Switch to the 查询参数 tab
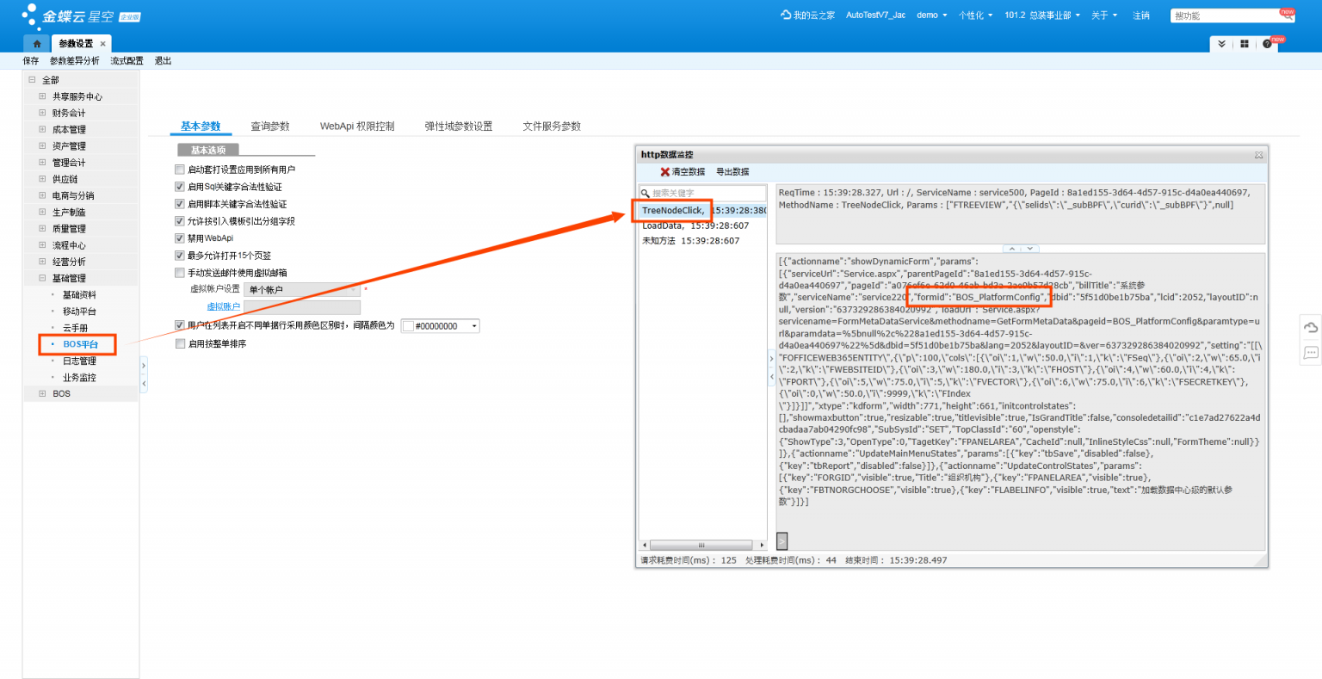Image resolution: width=1322 pixels, height=679 pixels. (x=269, y=127)
